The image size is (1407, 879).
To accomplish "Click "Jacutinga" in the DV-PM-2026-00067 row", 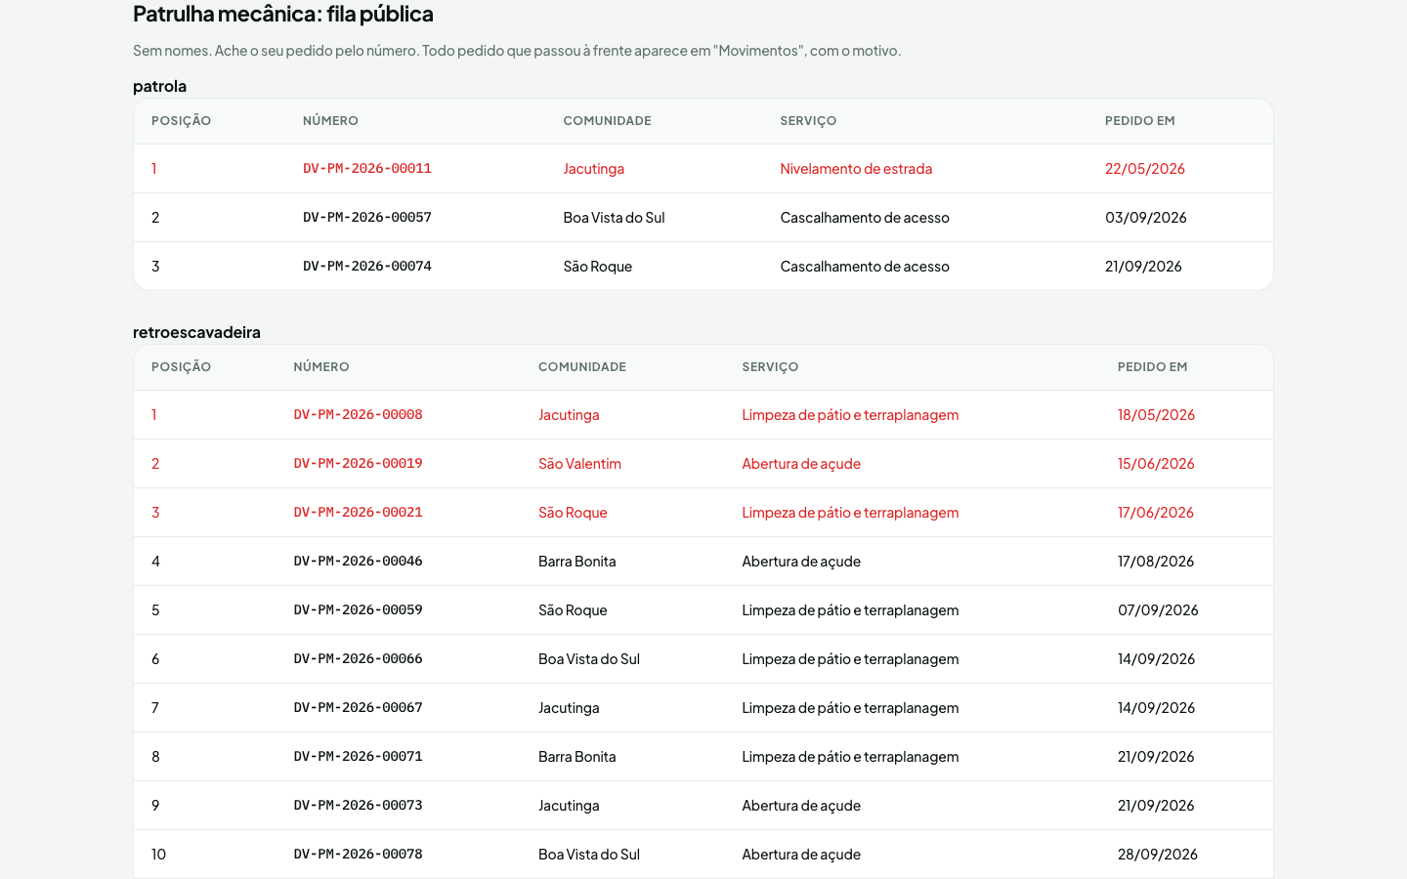I will [569, 707].
